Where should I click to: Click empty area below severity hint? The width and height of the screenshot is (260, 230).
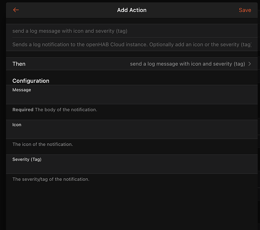pos(132,207)
